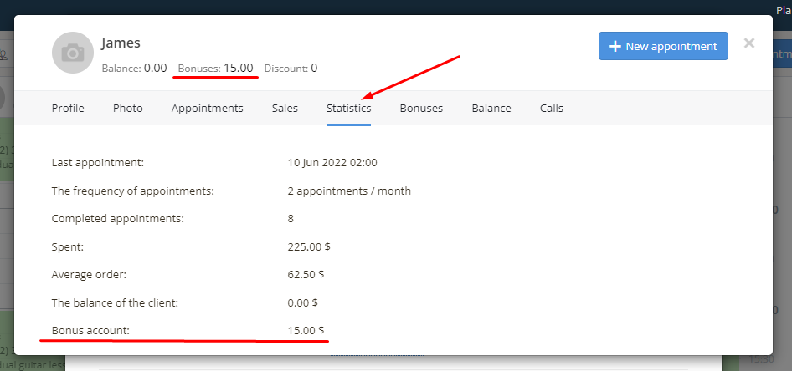792x371 pixels.
Task: Click the completed appointments value 8
Action: click(x=291, y=219)
